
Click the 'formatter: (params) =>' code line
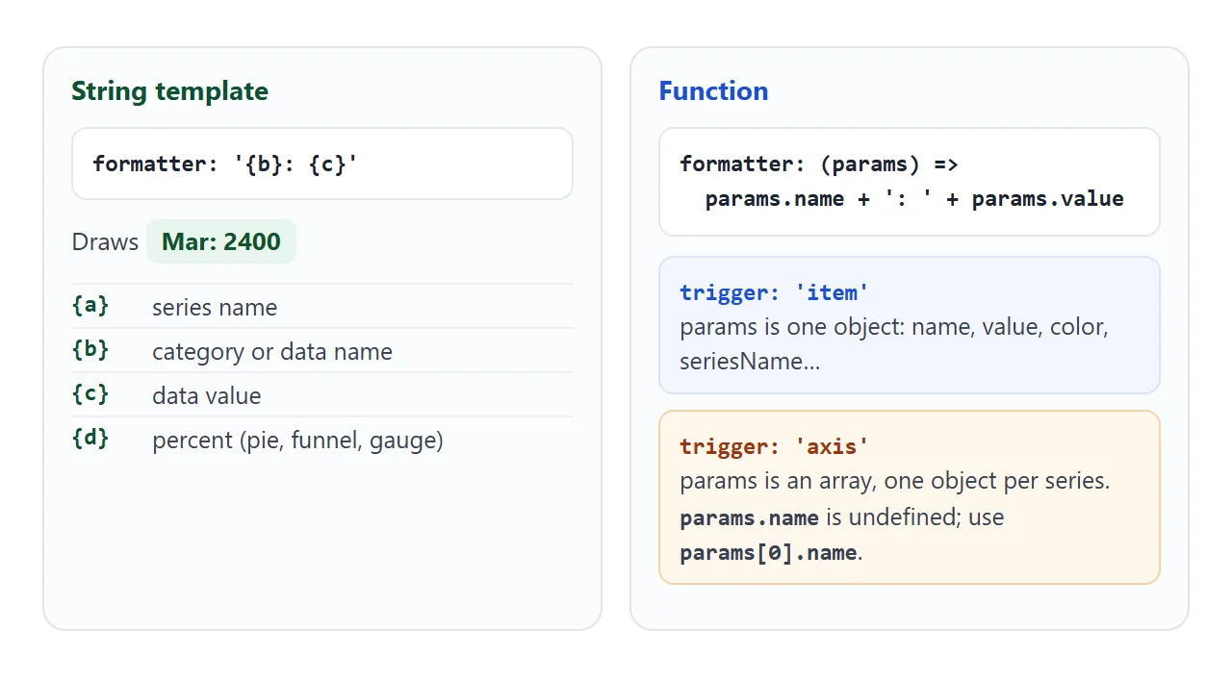click(819, 164)
